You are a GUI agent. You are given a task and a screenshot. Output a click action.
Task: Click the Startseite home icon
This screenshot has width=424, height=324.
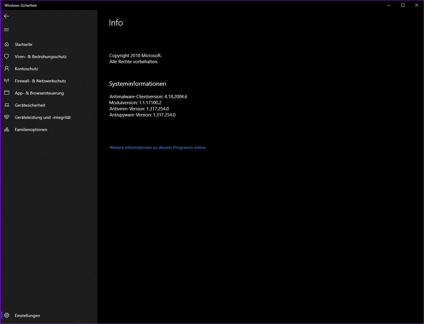(7, 44)
